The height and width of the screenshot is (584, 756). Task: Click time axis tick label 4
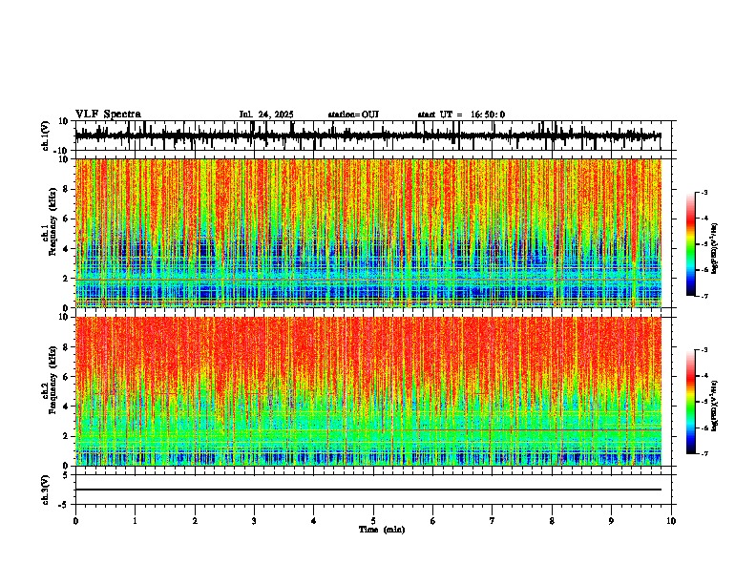point(313,521)
